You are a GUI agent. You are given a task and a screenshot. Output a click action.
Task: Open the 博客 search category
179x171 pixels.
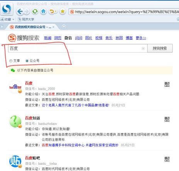click(x=129, y=38)
